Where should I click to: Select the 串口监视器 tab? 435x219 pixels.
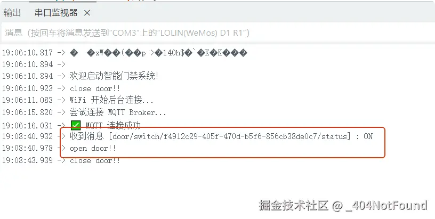click(x=56, y=12)
